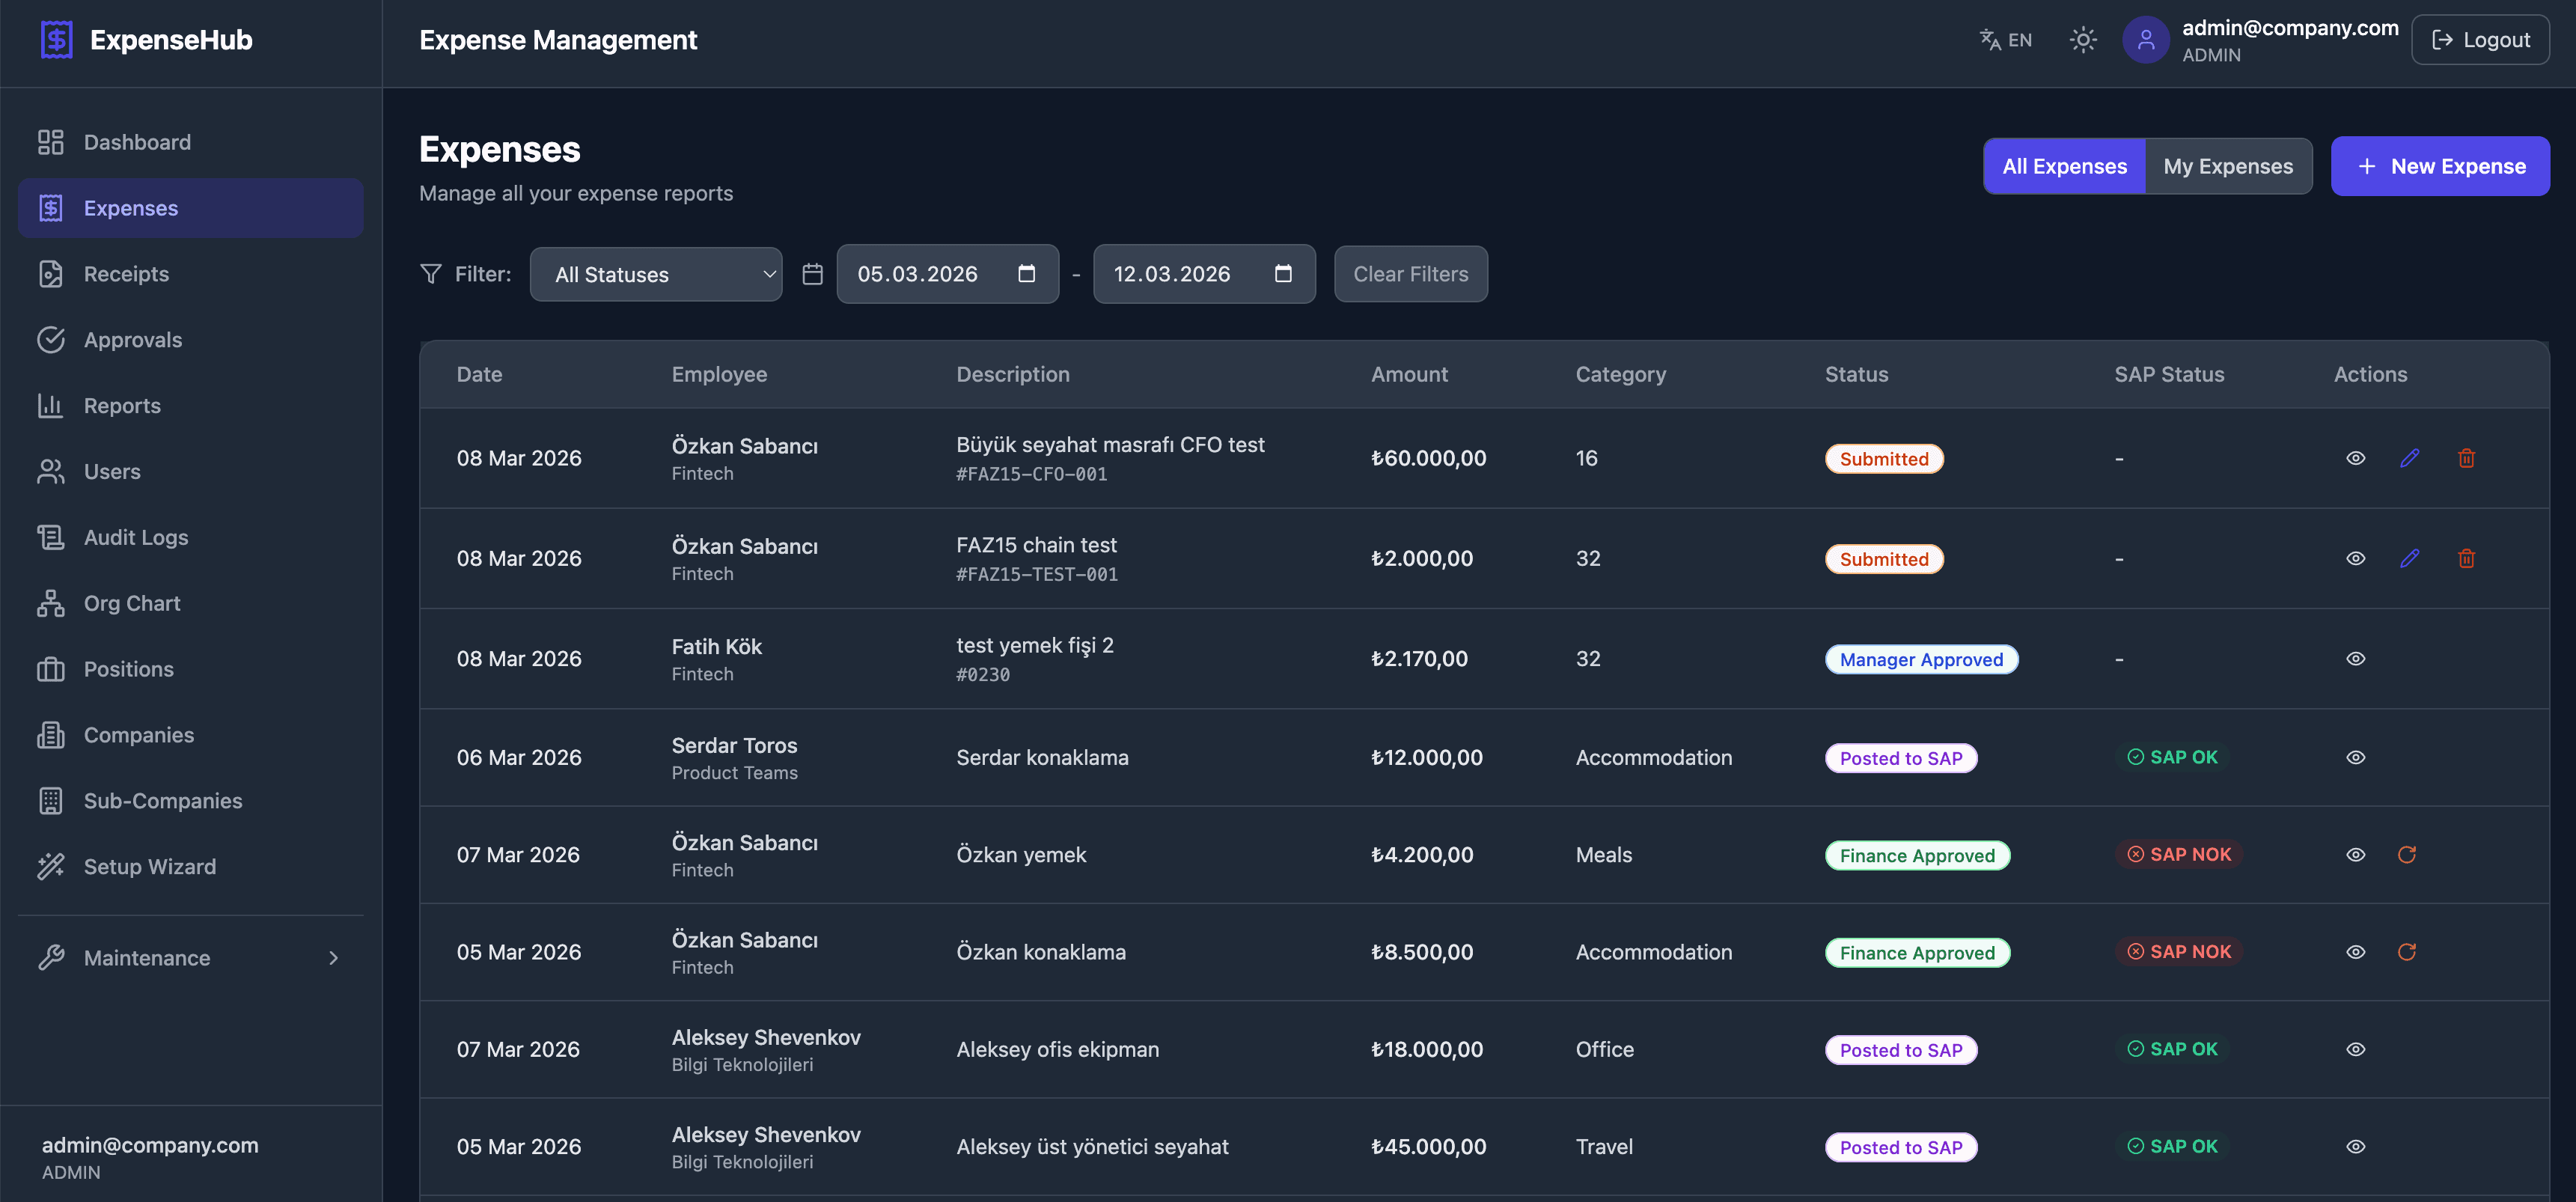This screenshot has height=1202, width=2576.
Task: Switch to the All Expenses tab
Action: (2064, 166)
